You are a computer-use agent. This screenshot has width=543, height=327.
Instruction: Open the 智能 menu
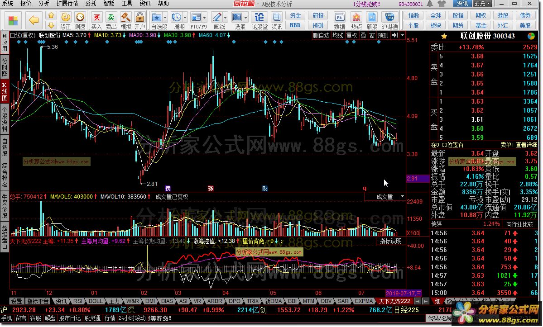click(109, 4)
